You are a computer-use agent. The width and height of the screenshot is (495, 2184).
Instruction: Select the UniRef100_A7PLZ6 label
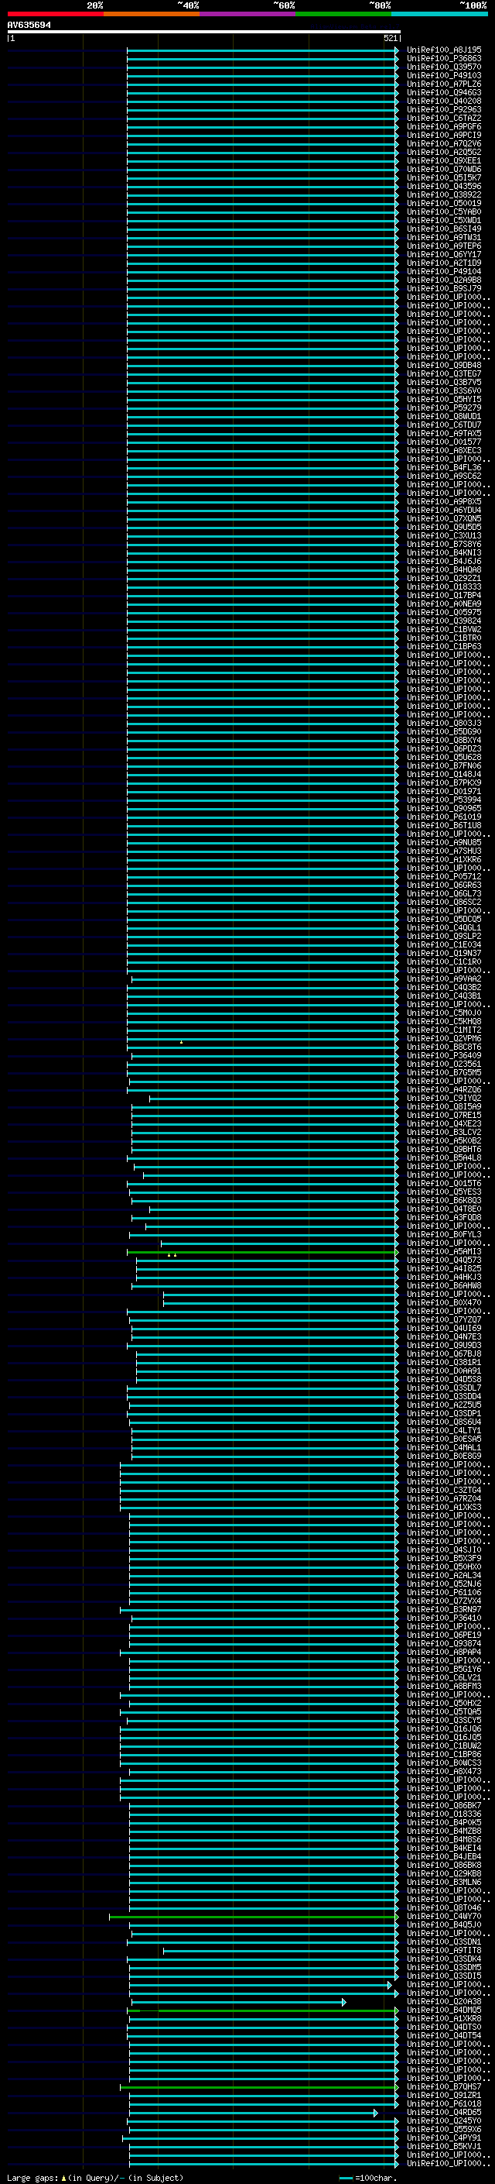(x=444, y=84)
